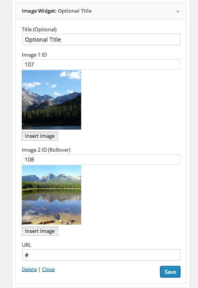198x288 pixels.
Task: Click the 'URL' field label
Action: tap(27, 245)
